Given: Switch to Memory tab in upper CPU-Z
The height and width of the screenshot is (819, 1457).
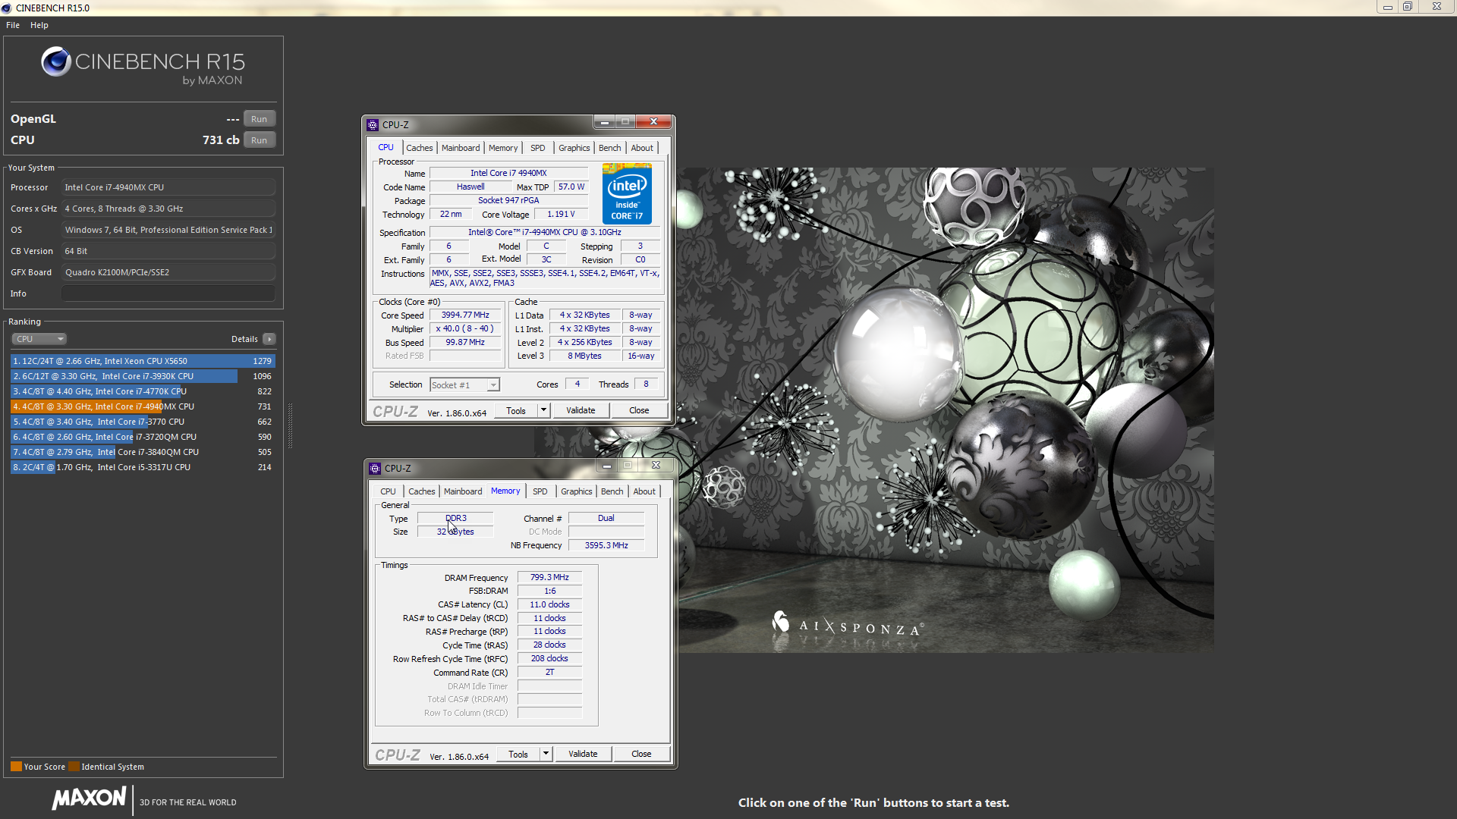Looking at the screenshot, I should tap(503, 148).
